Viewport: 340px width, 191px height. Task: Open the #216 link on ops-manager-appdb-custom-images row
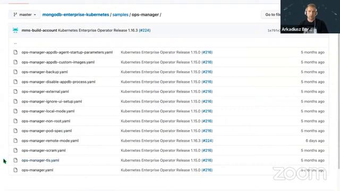[x=207, y=62]
